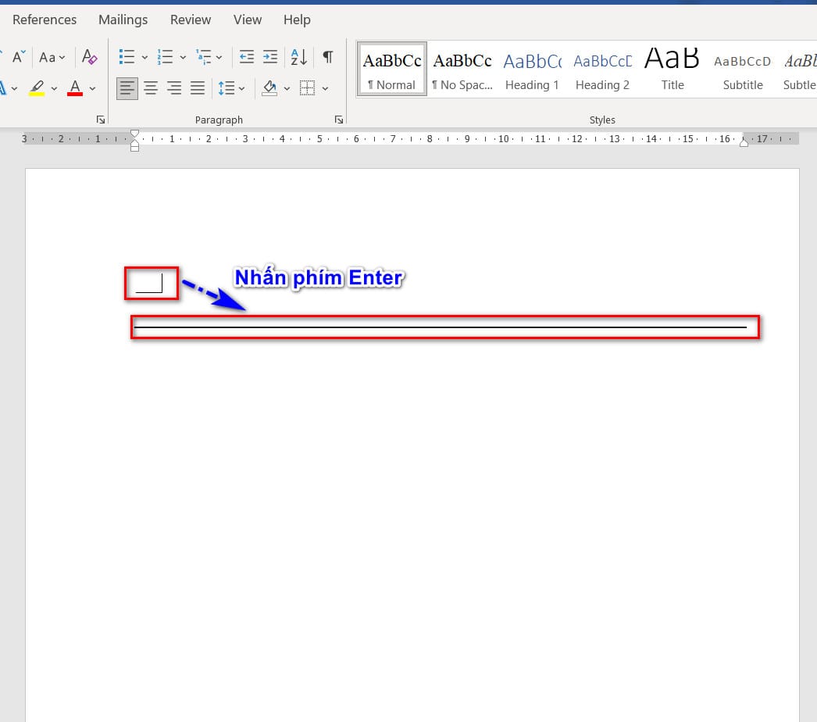The width and height of the screenshot is (817, 722).
Task: Open the Mailings ribbon tab
Action: pyautogui.click(x=123, y=20)
